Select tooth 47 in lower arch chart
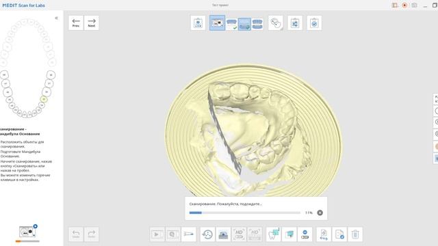This screenshot has width=438, height=246. tap(5, 83)
